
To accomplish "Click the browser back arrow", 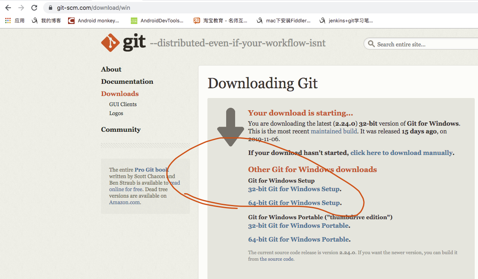I will 8,8.
